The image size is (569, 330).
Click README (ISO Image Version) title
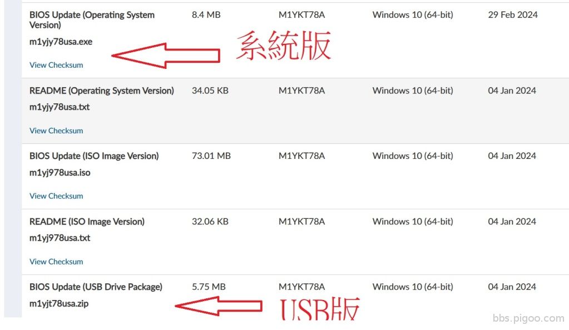click(x=87, y=222)
